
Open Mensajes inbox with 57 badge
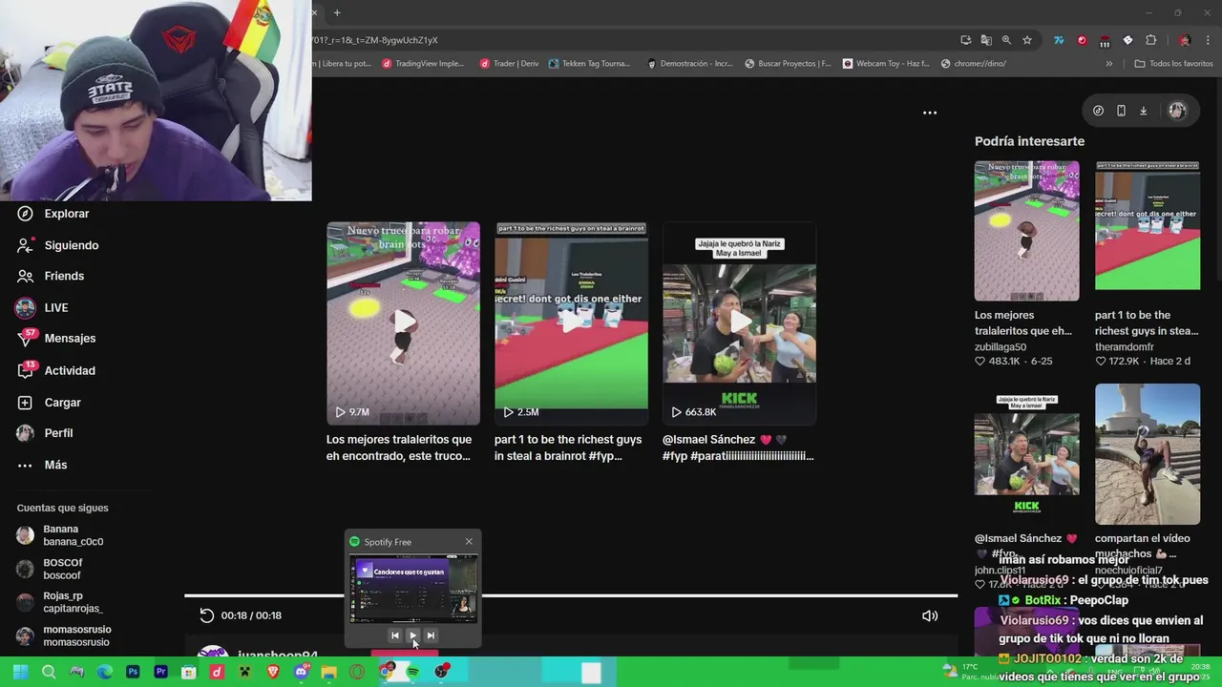56,339
